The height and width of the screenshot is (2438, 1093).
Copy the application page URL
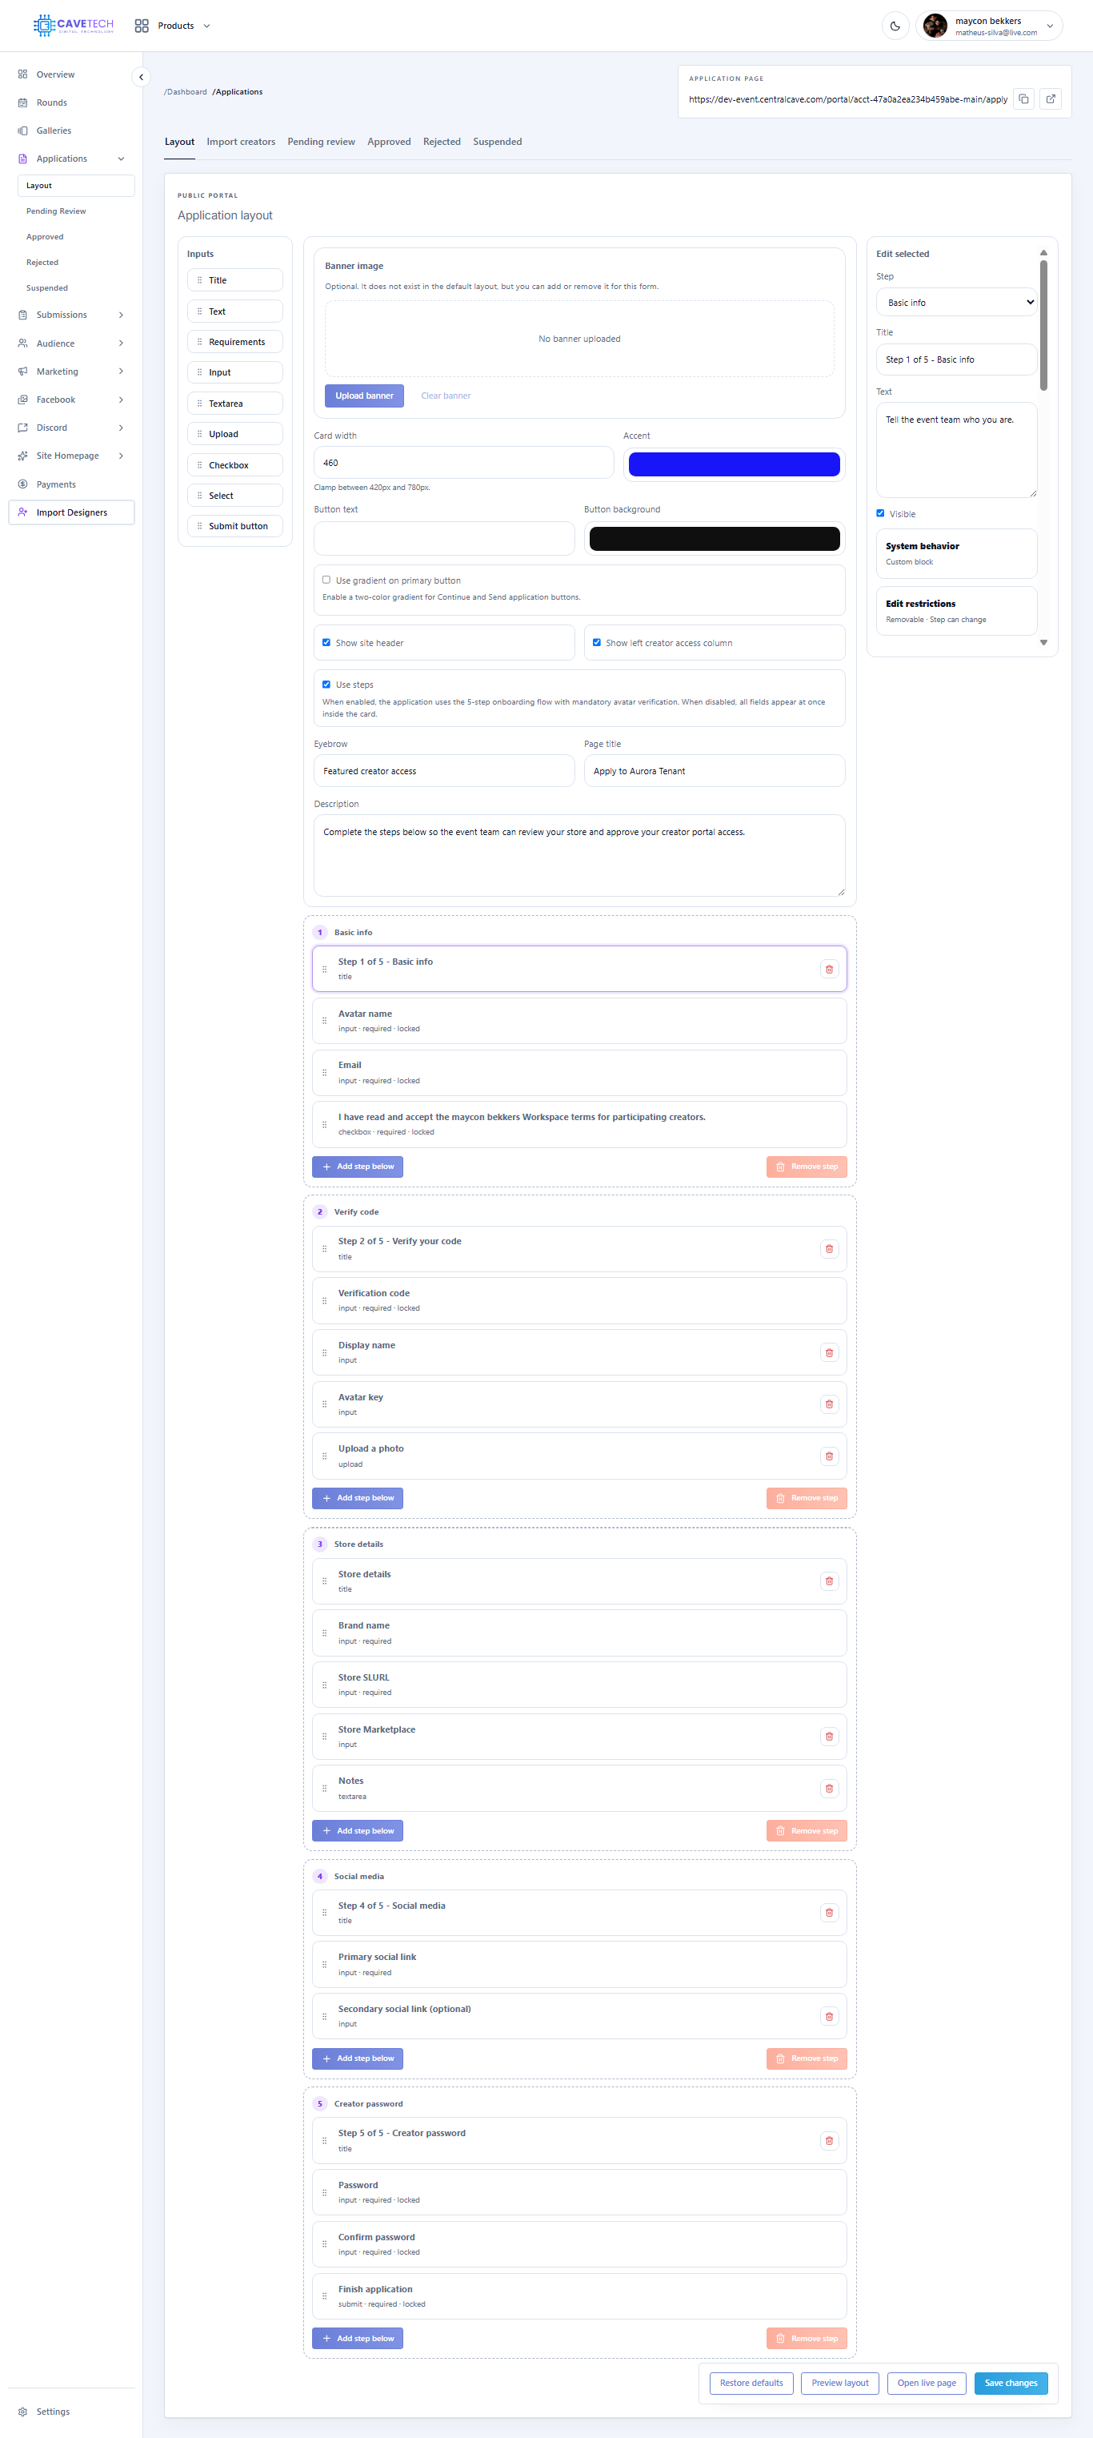1023,98
